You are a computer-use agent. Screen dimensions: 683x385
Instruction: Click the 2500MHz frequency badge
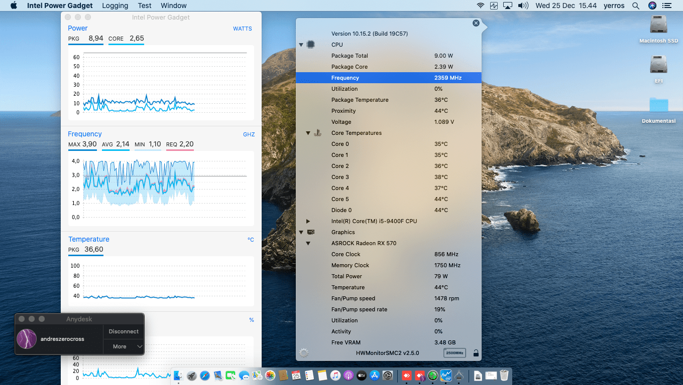(x=454, y=353)
